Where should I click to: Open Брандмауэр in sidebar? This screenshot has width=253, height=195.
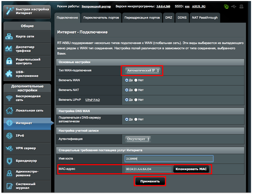[x=27, y=161]
